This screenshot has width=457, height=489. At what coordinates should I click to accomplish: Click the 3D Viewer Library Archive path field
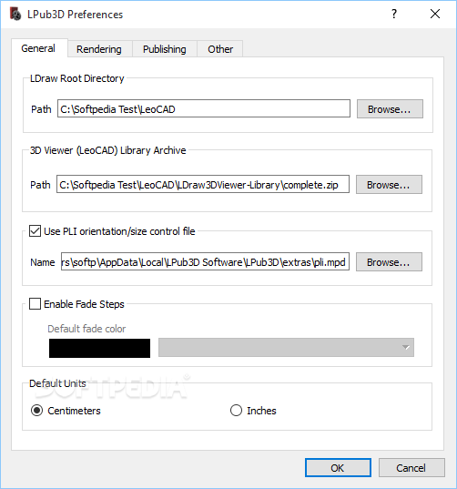point(203,184)
